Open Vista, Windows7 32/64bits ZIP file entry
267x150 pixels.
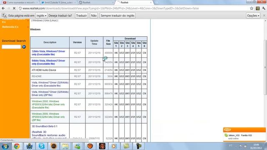pyautogui.click(x=50, y=93)
